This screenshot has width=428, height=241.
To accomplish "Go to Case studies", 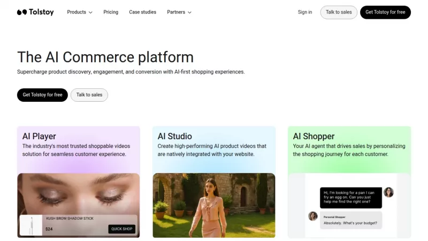I will click(x=142, y=12).
